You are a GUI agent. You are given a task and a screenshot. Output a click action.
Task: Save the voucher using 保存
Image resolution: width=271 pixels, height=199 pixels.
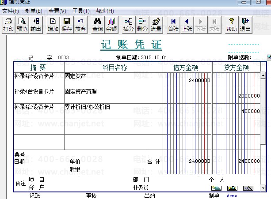(67, 25)
